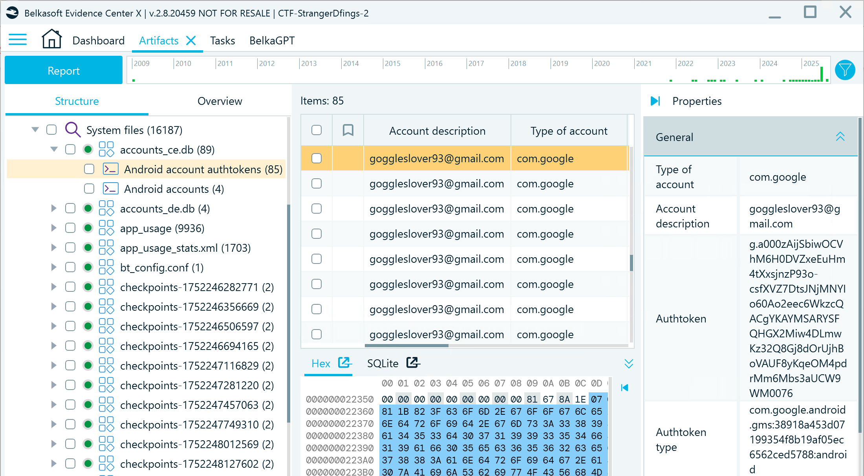
Task: Sort by Type of account column
Action: pyautogui.click(x=569, y=131)
